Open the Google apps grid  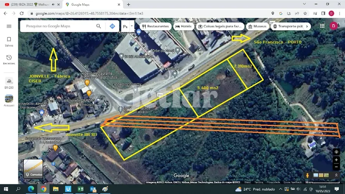coord(322,26)
